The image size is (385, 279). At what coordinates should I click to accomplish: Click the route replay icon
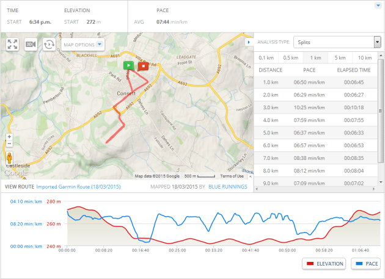(x=49, y=45)
